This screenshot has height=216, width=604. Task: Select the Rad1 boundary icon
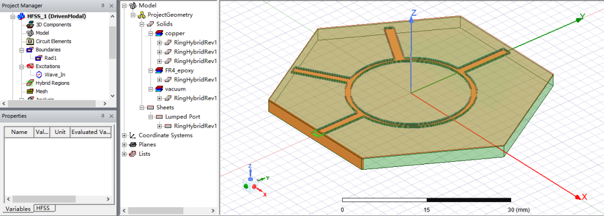point(39,58)
